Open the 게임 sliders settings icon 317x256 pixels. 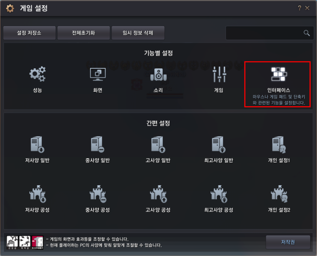click(x=219, y=74)
